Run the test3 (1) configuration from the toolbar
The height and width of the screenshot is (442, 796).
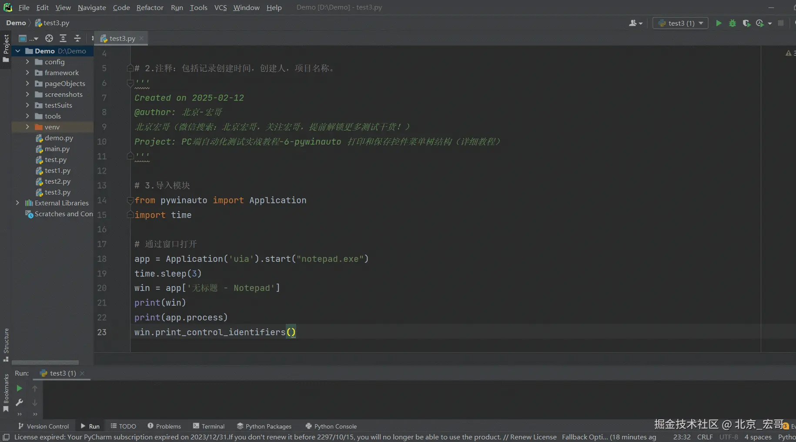pos(719,23)
